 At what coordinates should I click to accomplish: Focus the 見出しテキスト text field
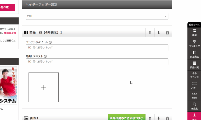97,61
